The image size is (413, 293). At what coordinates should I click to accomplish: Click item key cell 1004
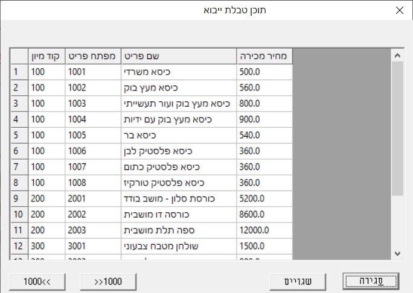tap(93, 120)
